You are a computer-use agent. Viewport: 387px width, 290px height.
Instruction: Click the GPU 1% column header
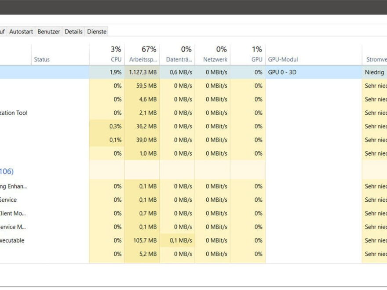click(248, 54)
